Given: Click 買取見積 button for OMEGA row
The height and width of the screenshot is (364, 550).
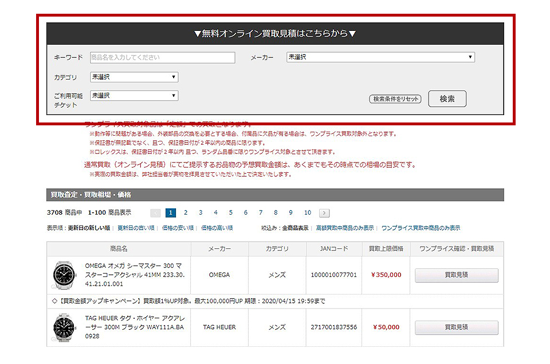Looking at the screenshot, I should [x=457, y=275].
